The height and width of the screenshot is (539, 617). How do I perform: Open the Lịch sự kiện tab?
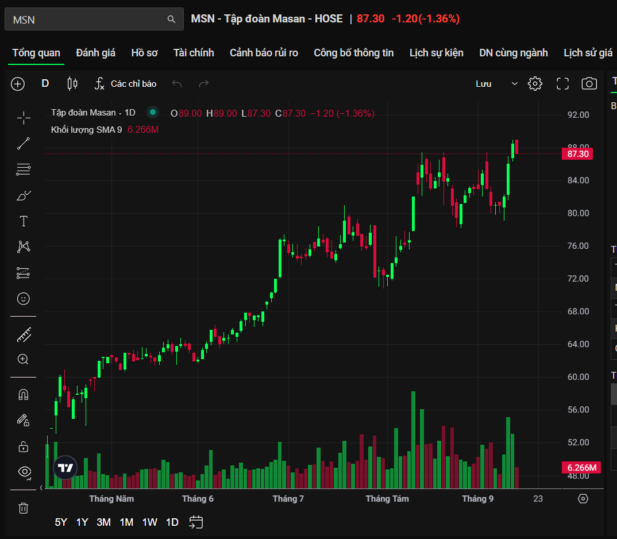pyautogui.click(x=437, y=53)
